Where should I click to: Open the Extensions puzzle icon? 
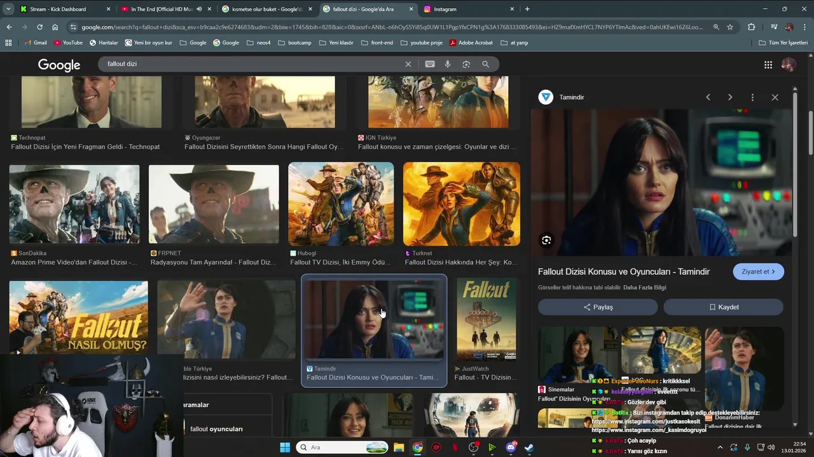point(752,27)
